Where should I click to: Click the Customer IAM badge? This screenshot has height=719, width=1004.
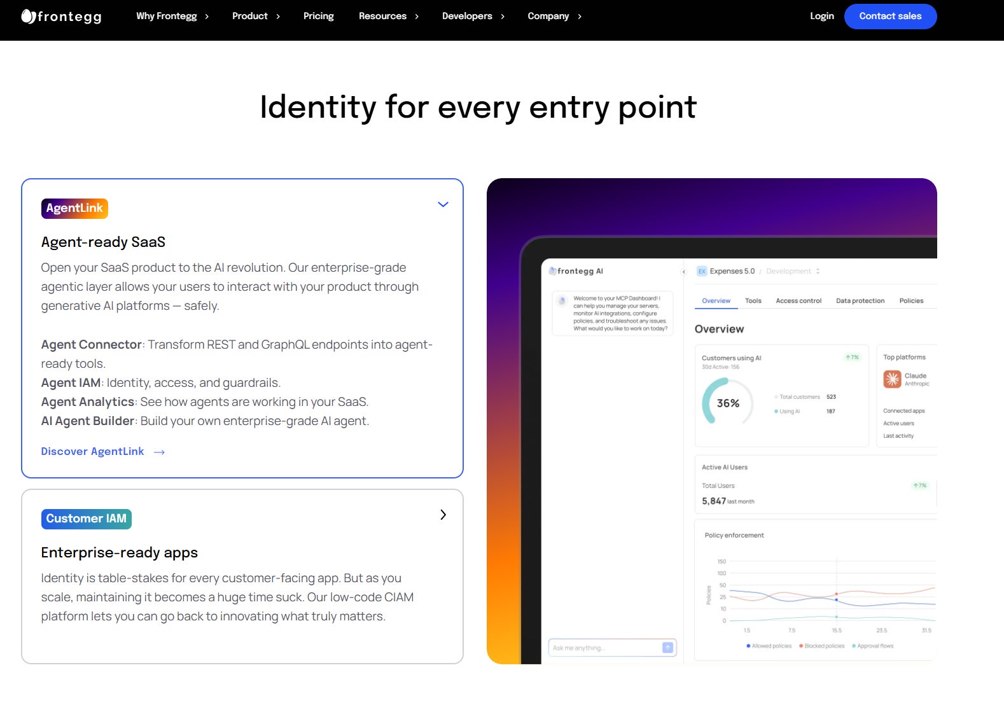tap(87, 519)
